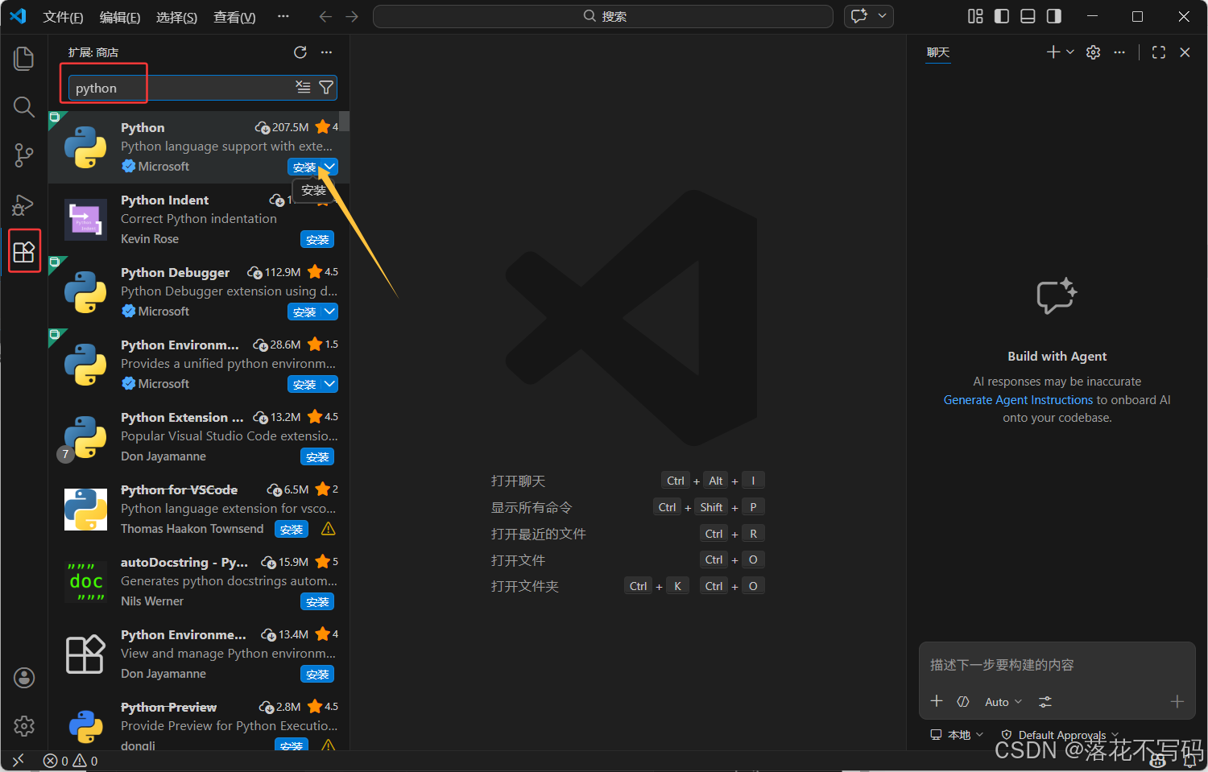Screen dimensions: 1208x772
Task: Open the Python Preview extension title
Action: click(168, 707)
